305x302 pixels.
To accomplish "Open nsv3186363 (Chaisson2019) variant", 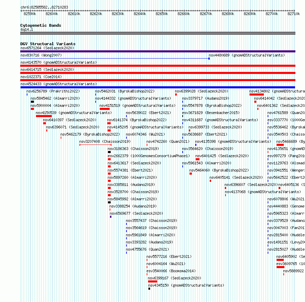I will [133, 149].
